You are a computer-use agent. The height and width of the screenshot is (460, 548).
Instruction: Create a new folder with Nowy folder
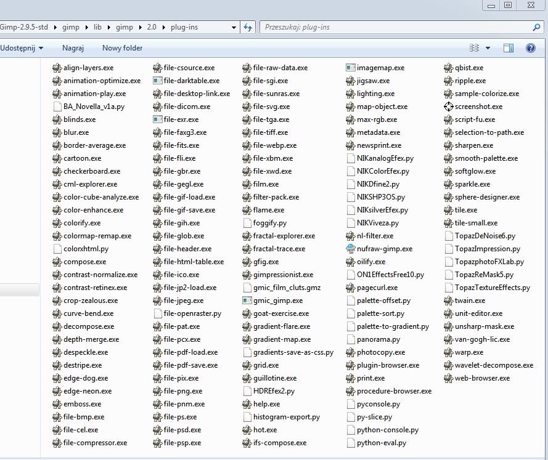(122, 48)
